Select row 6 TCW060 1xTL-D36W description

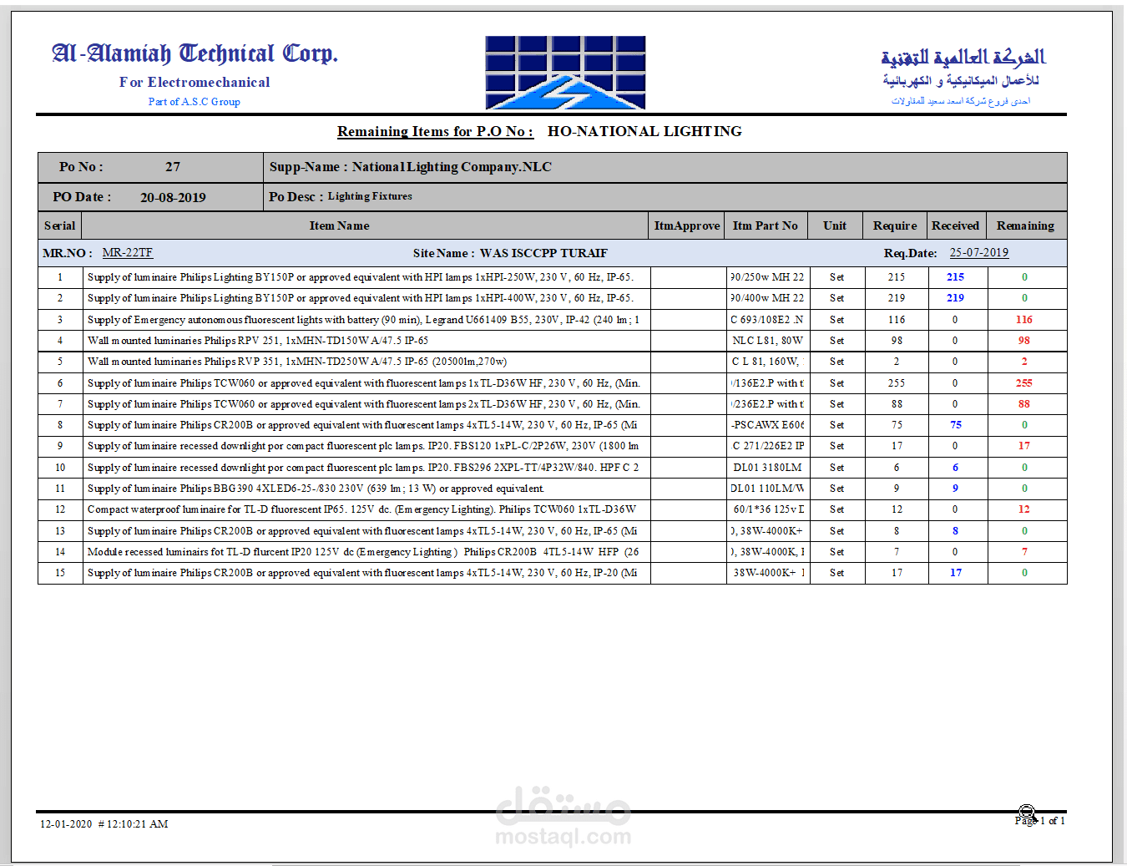click(x=364, y=383)
